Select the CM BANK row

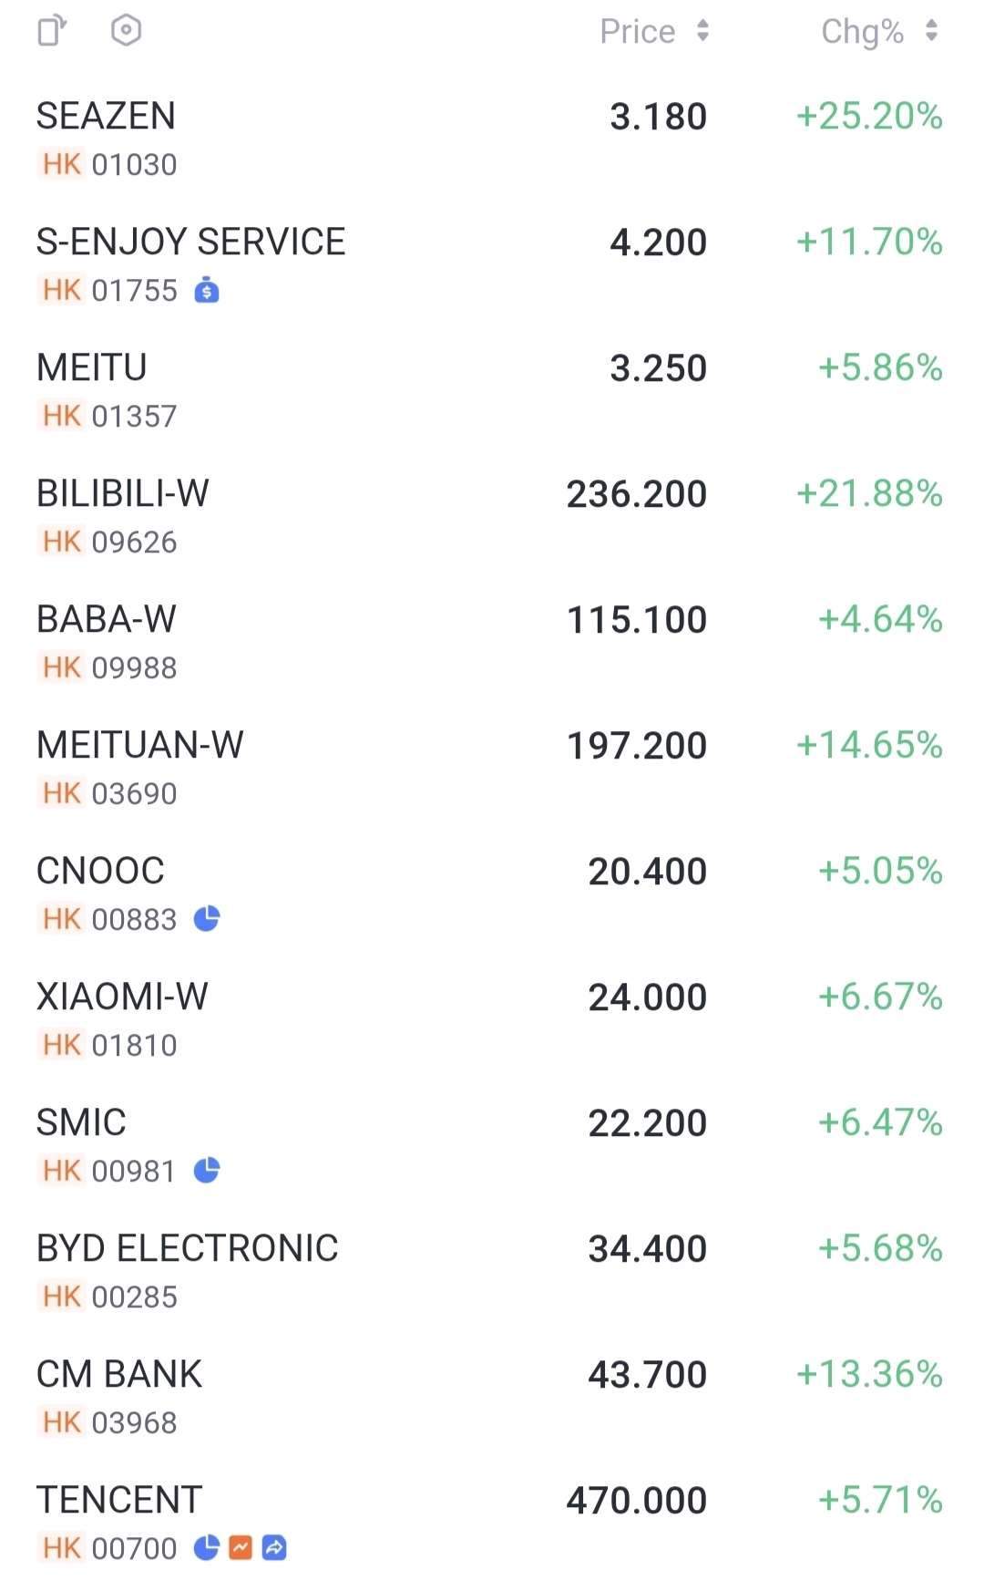(x=492, y=1397)
